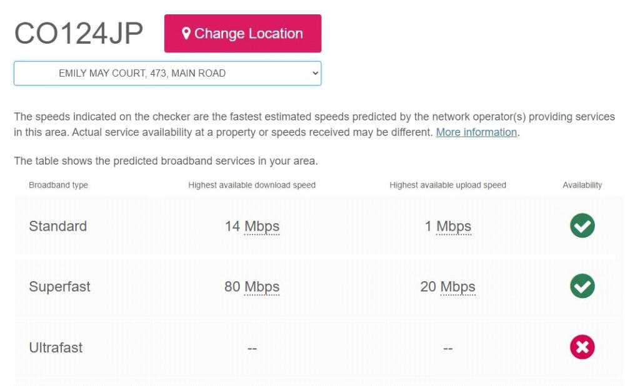
Task: Click the CO124JP postcode heading
Action: click(x=79, y=34)
